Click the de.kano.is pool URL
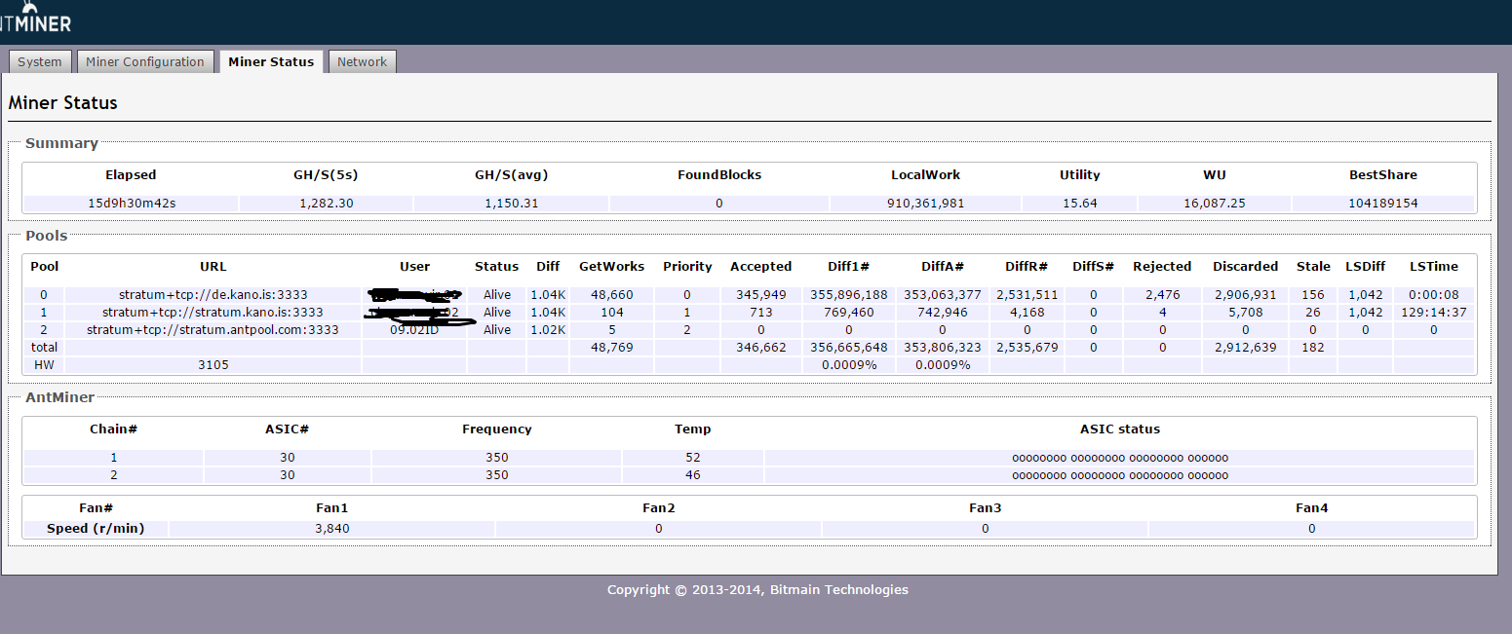The height and width of the screenshot is (634, 1512). pyautogui.click(x=213, y=294)
